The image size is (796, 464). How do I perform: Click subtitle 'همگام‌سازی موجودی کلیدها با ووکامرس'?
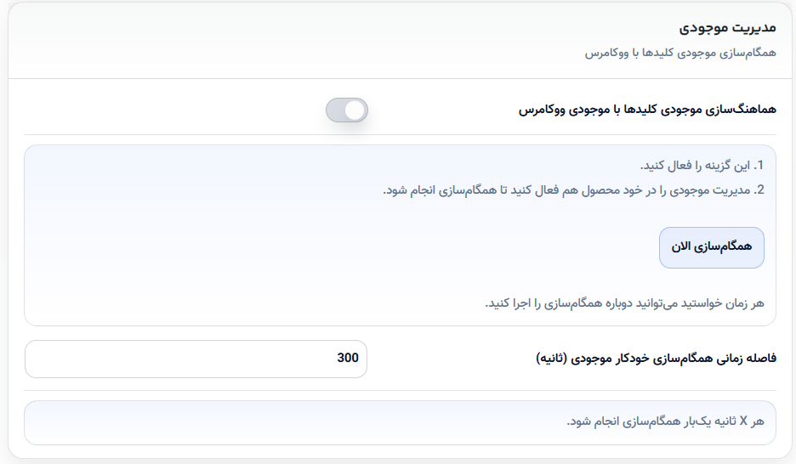click(x=680, y=53)
